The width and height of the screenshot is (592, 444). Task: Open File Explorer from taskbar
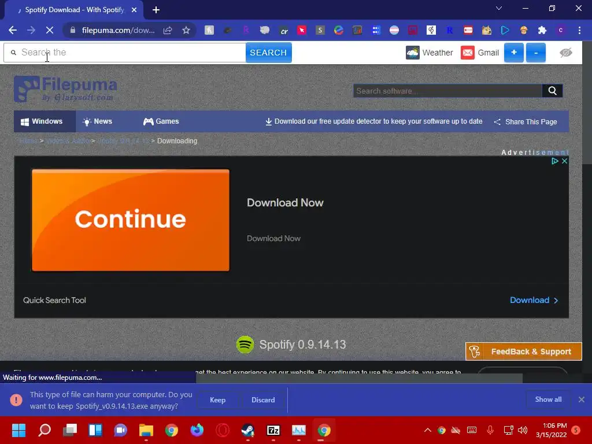pos(146,430)
